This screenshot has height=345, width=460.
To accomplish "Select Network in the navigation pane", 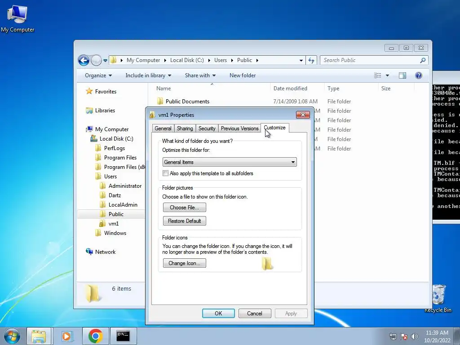I will point(101,252).
